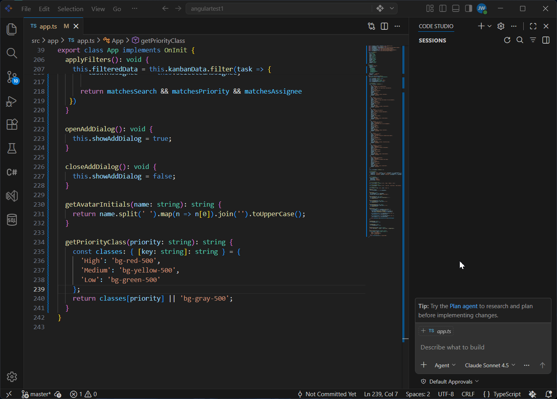557x399 pixels.
Task: Open errors and warnings count in status bar
Action: point(83,394)
